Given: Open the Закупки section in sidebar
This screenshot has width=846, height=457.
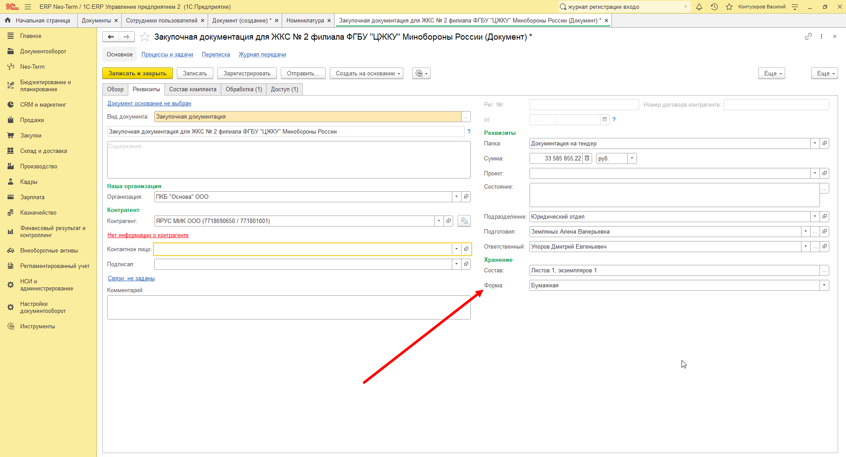Looking at the screenshot, I should [31, 135].
